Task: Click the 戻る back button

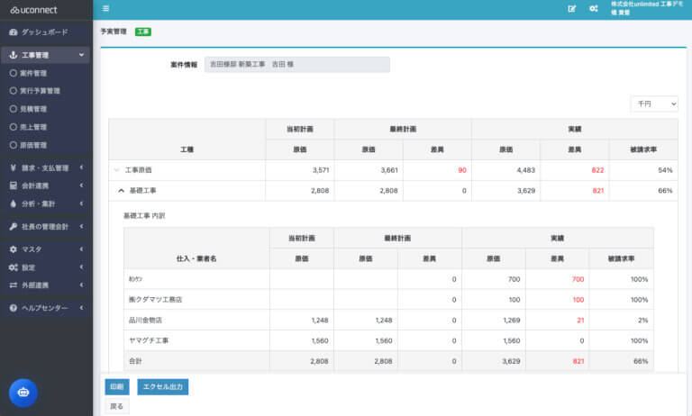Action: click(x=117, y=406)
